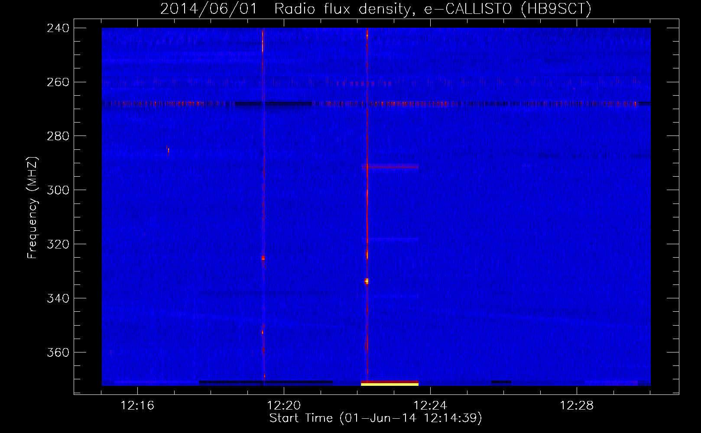Click the 260 frequency tick label
Screen dimensions: 701x433
[58, 82]
